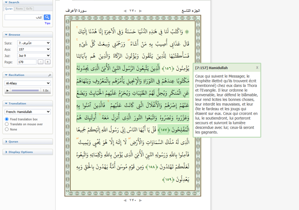
Task: Open the Sura dropdown
Action: (x=34, y=43)
